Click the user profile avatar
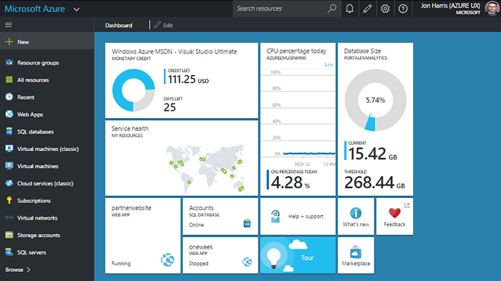 (492, 8)
